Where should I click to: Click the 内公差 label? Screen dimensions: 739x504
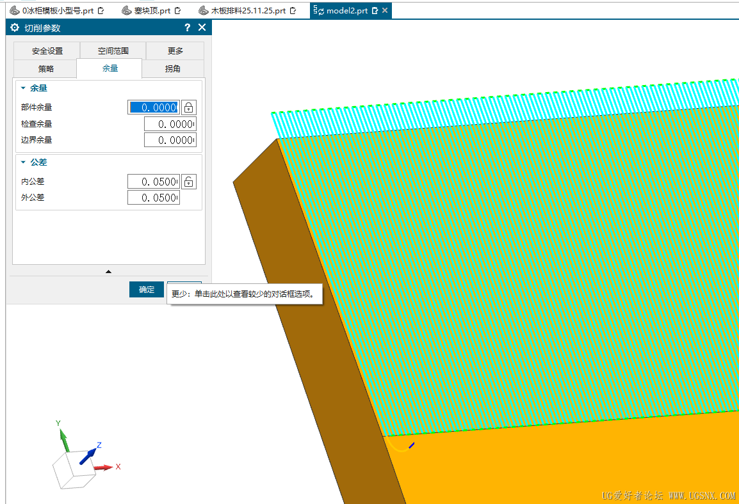coord(33,182)
